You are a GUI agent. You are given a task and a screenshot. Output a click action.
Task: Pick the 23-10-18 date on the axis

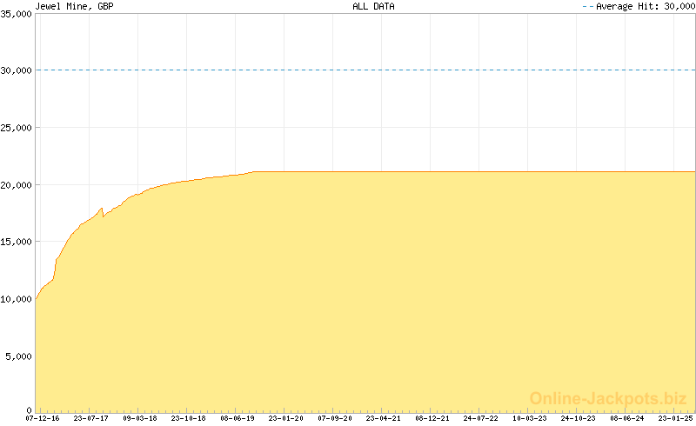[x=189, y=418]
